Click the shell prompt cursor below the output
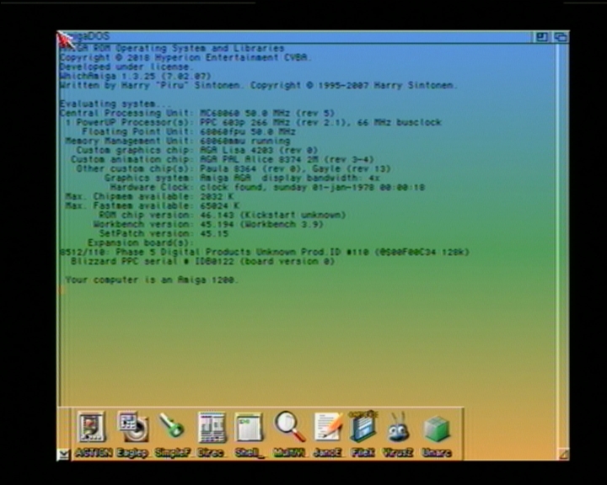607x485 pixels. point(62,291)
